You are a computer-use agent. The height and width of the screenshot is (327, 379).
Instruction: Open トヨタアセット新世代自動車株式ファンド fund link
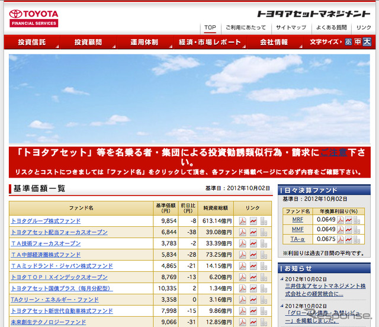[62, 311]
